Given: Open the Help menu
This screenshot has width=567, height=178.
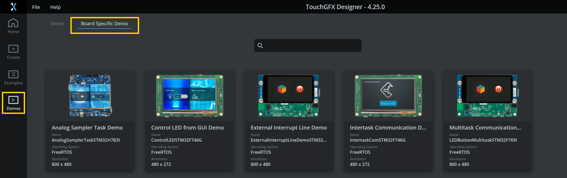Looking at the screenshot, I should tap(55, 7).
